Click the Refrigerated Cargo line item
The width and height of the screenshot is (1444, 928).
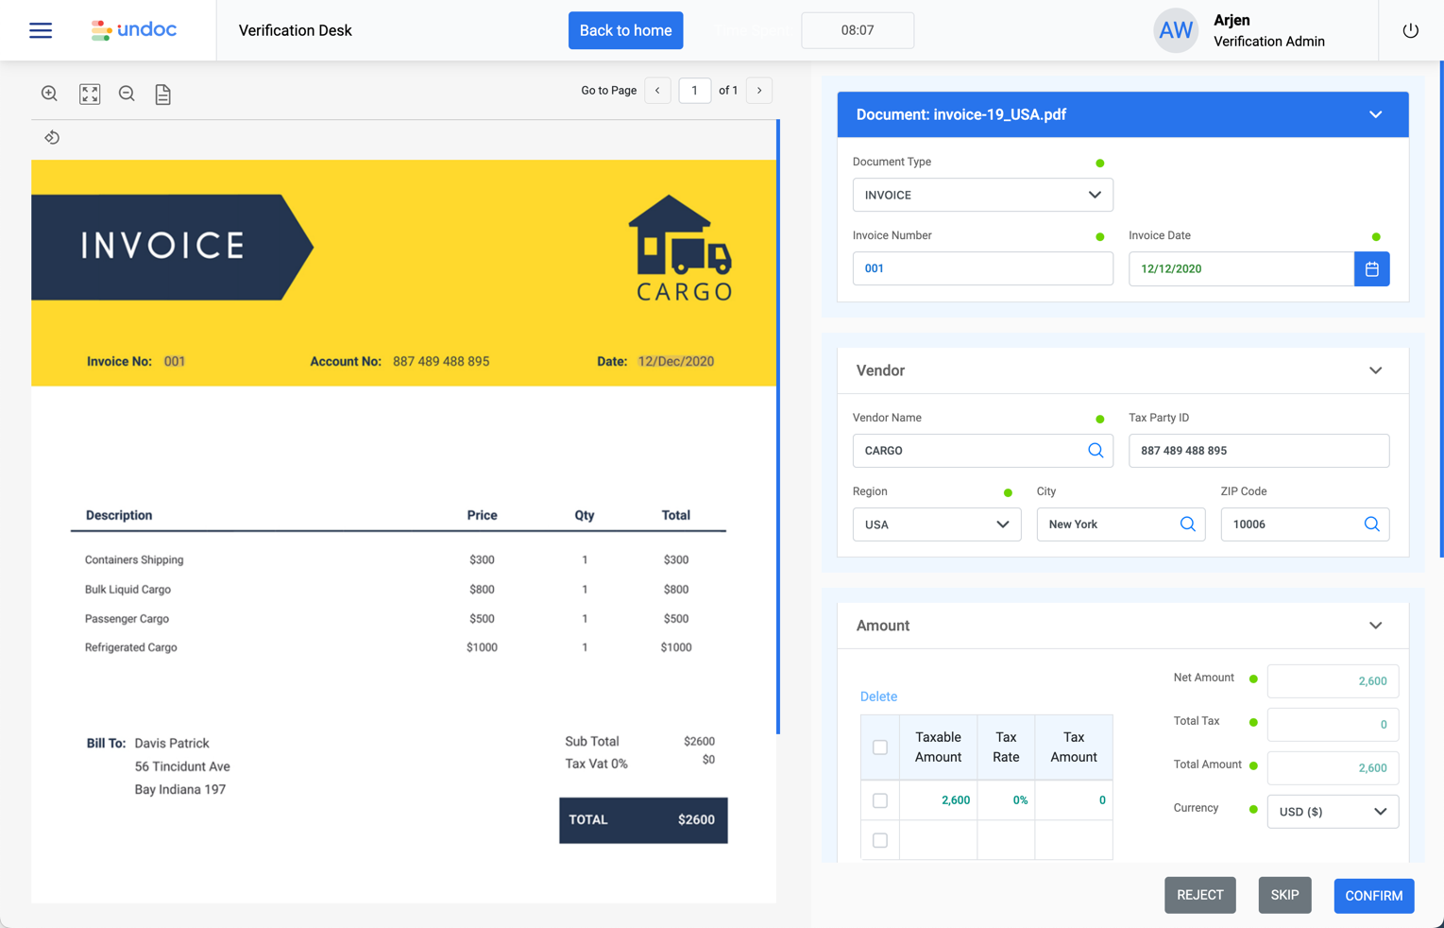tap(130, 647)
